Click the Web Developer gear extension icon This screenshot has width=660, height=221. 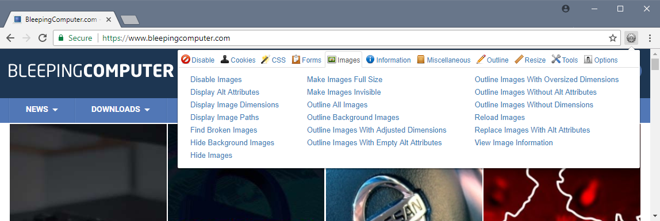[631, 38]
